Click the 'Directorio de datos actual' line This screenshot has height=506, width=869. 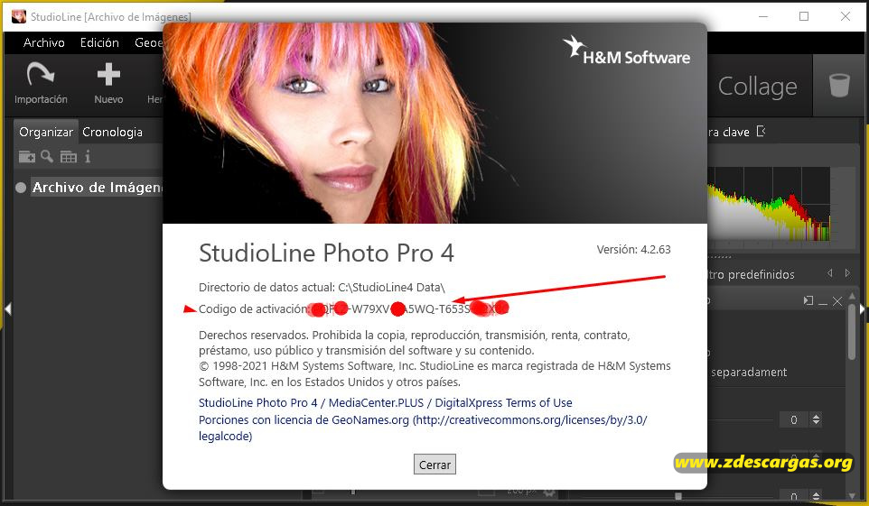tap(322, 288)
